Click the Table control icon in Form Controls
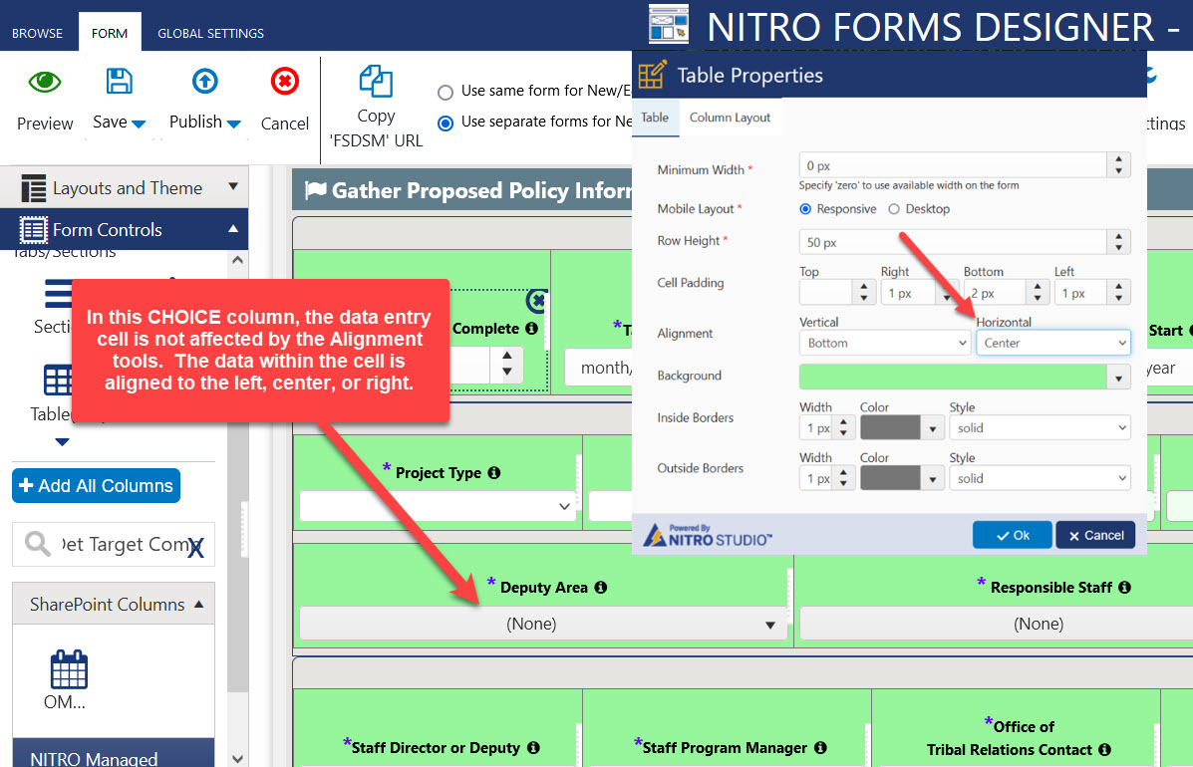This screenshot has height=767, width=1193. pyautogui.click(x=59, y=381)
